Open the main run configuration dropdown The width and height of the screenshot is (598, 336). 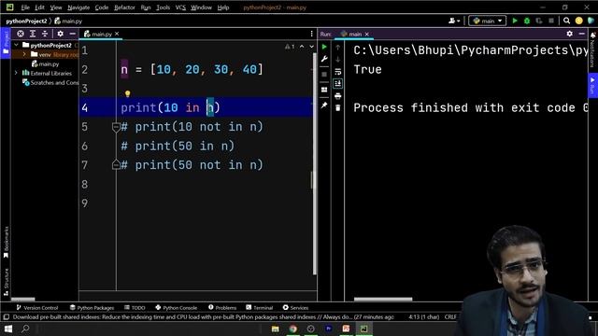pos(488,21)
